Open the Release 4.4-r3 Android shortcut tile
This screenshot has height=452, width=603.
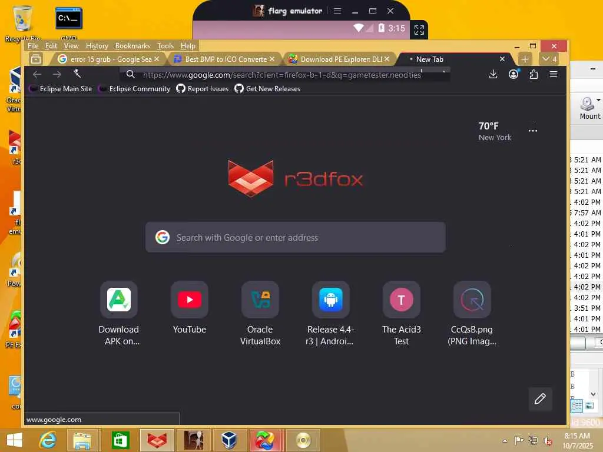(x=331, y=300)
